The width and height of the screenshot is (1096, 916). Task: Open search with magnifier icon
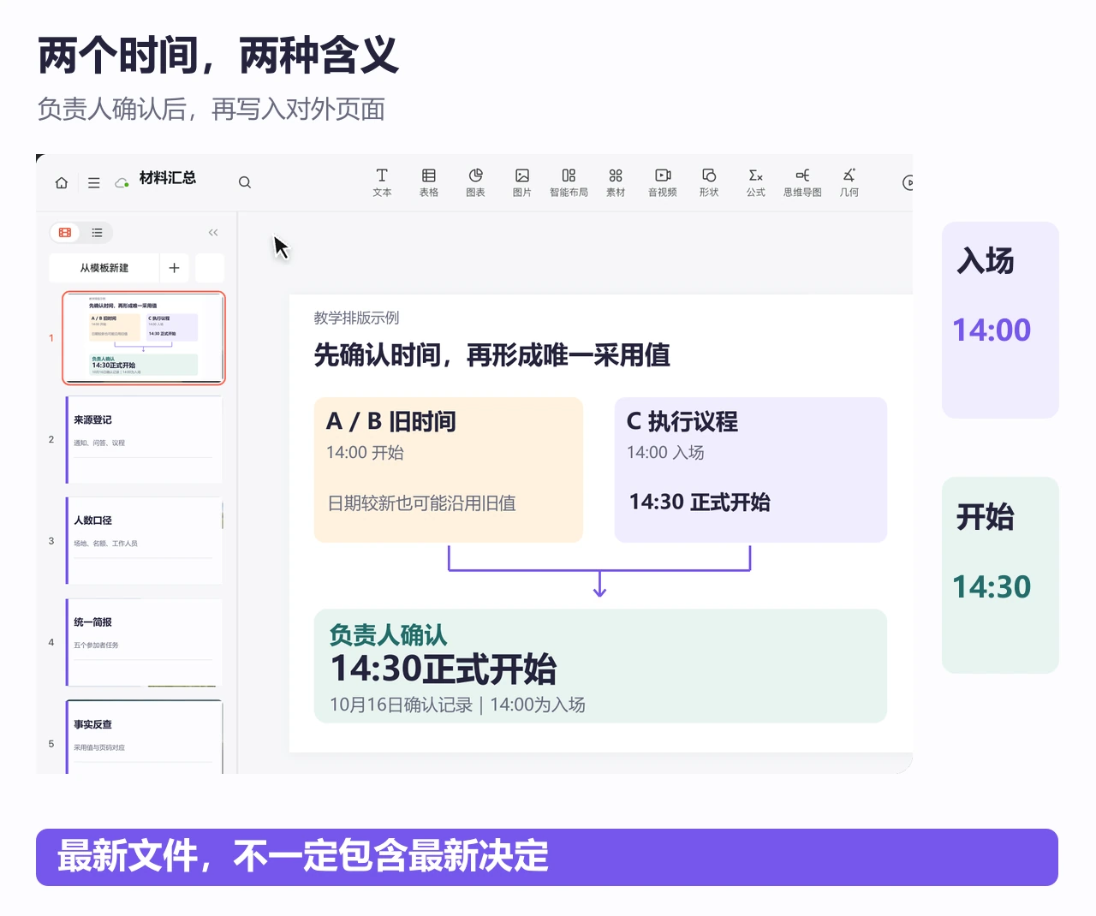[x=245, y=182]
